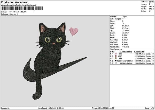
Task: Click thread code 1004
Action: pyautogui.click(x=137, y=63)
